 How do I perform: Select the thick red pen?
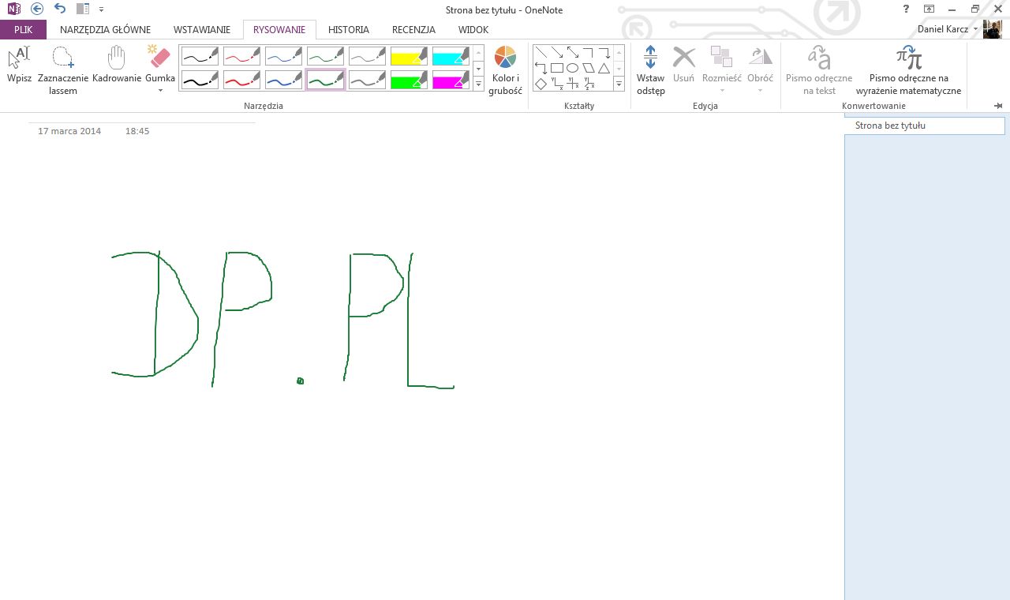click(x=241, y=79)
